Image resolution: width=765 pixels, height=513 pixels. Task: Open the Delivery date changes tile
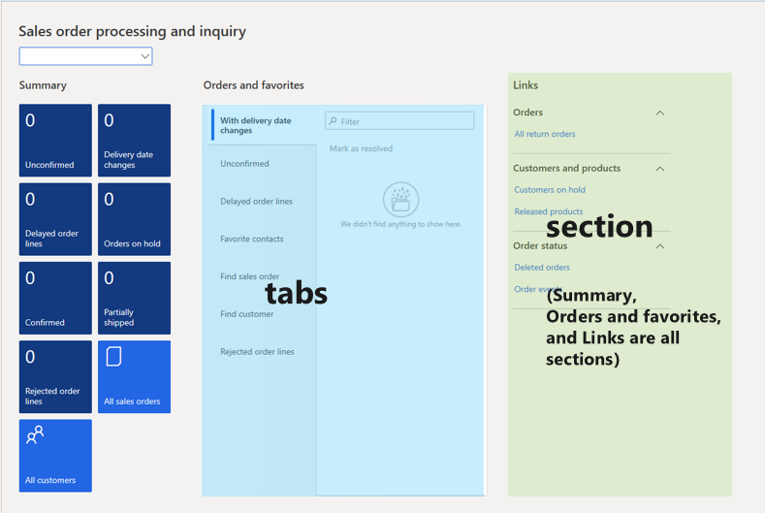134,140
